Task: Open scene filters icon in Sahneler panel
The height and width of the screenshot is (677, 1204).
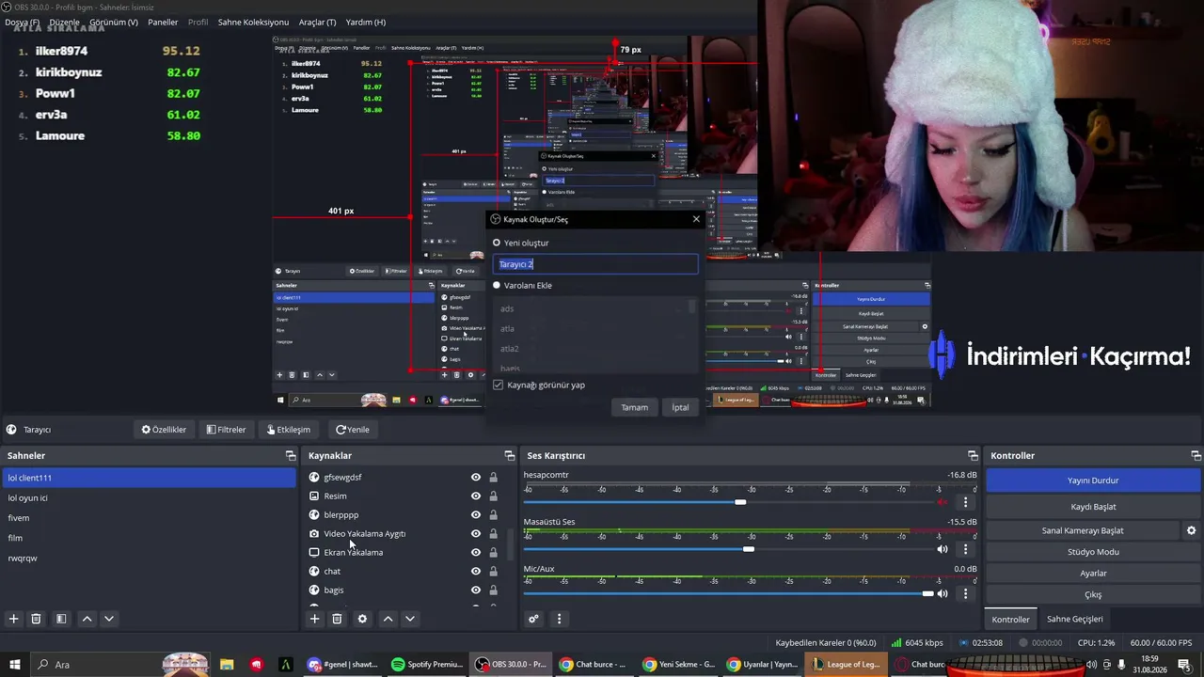Action: coord(61,619)
